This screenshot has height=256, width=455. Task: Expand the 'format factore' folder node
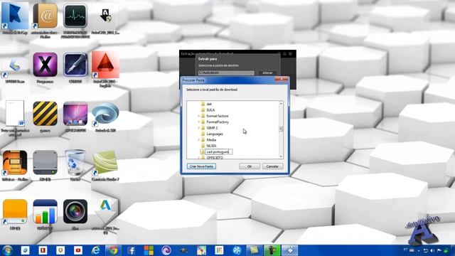coord(199,116)
